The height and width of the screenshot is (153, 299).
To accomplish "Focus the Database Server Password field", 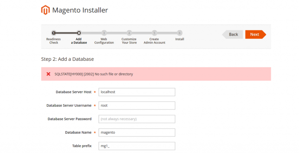I will 137,119.
